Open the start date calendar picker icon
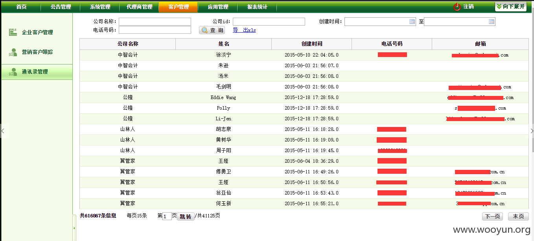 412,22
